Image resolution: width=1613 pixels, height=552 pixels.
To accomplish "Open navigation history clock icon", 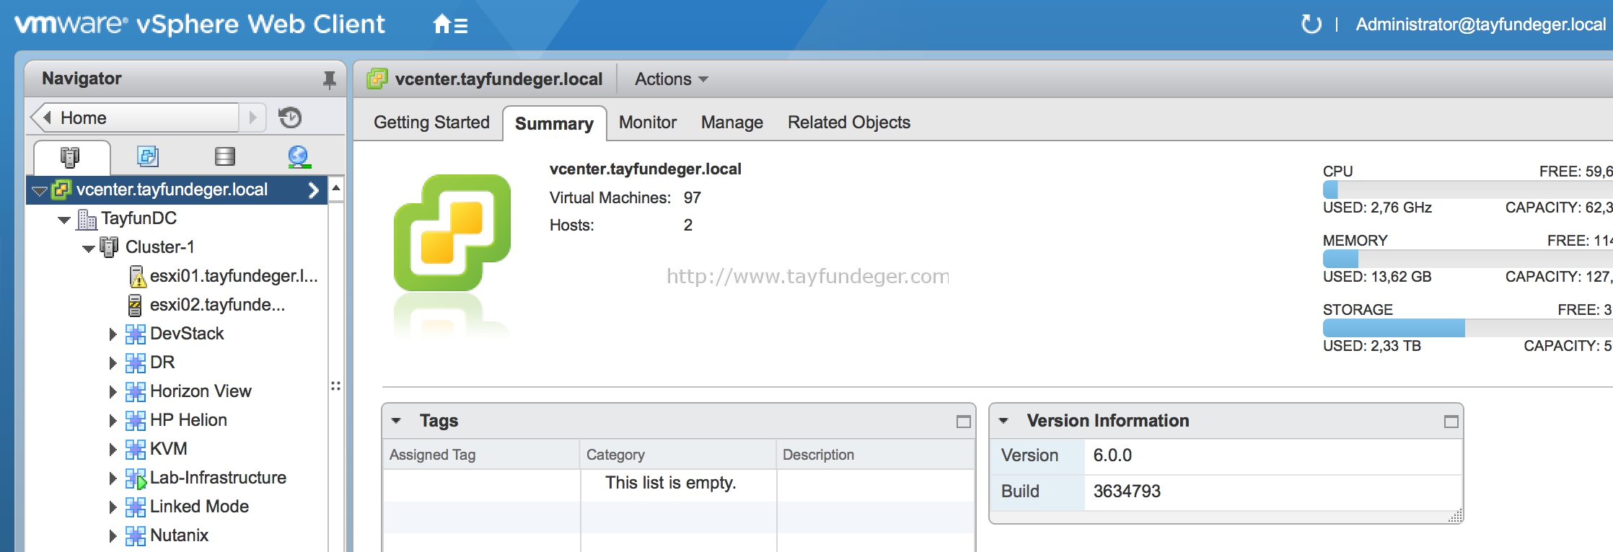I will tap(290, 117).
